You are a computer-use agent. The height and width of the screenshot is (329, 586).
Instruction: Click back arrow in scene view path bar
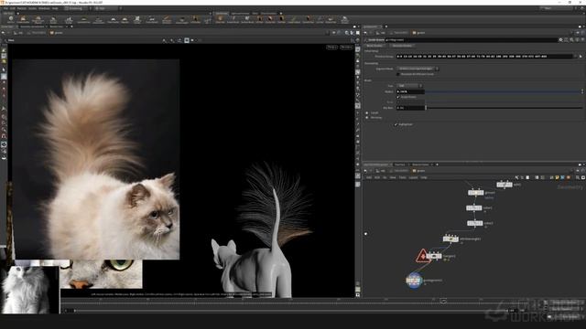(x=3, y=33)
